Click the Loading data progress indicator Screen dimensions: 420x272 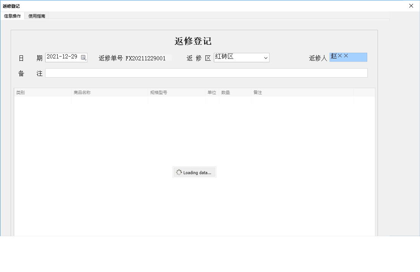194,172
